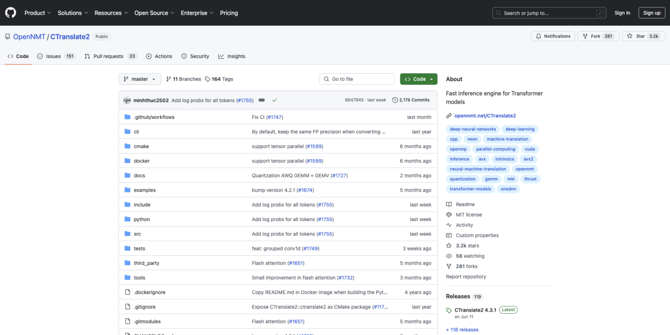
Task: Select the machine-translation topic tag
Action: (507, 139)
